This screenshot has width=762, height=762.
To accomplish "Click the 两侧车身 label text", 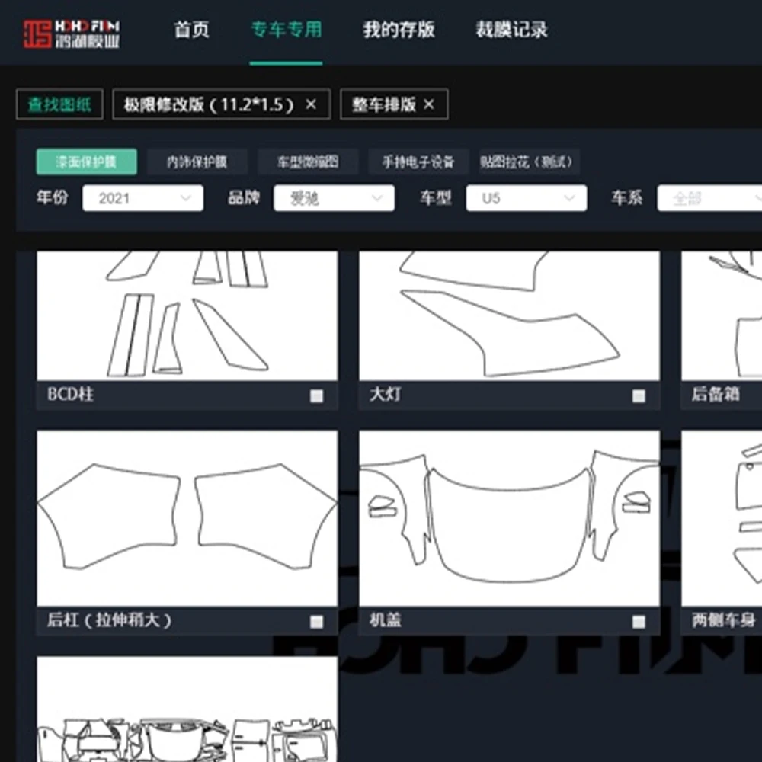I will pos(724,620).
